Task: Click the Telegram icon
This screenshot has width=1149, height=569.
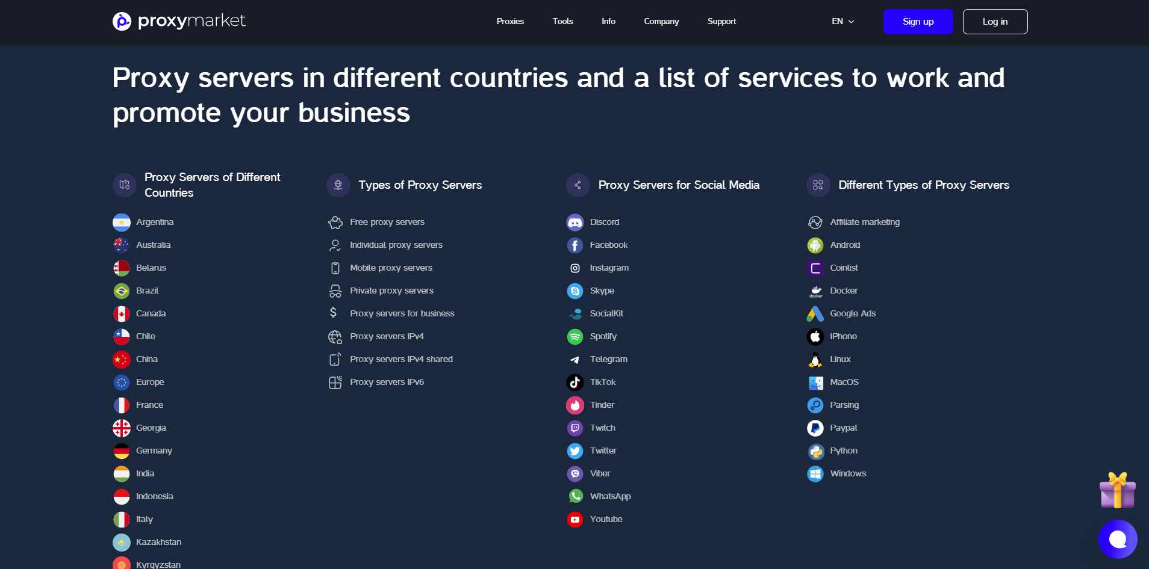Action: (x=575, y=360)
